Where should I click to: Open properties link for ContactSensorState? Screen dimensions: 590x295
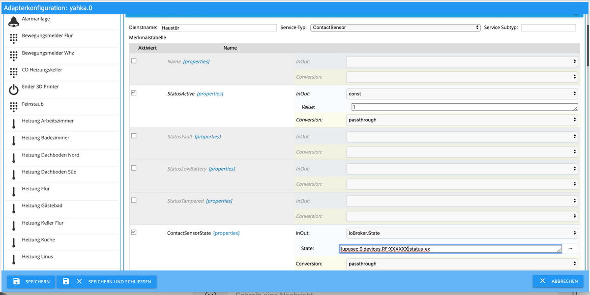click(226, 233)
